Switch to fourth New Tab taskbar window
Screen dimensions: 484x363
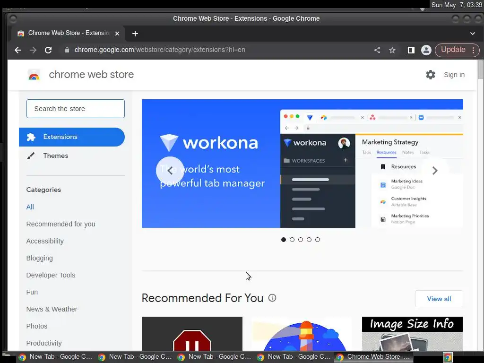tap(294, 357)
